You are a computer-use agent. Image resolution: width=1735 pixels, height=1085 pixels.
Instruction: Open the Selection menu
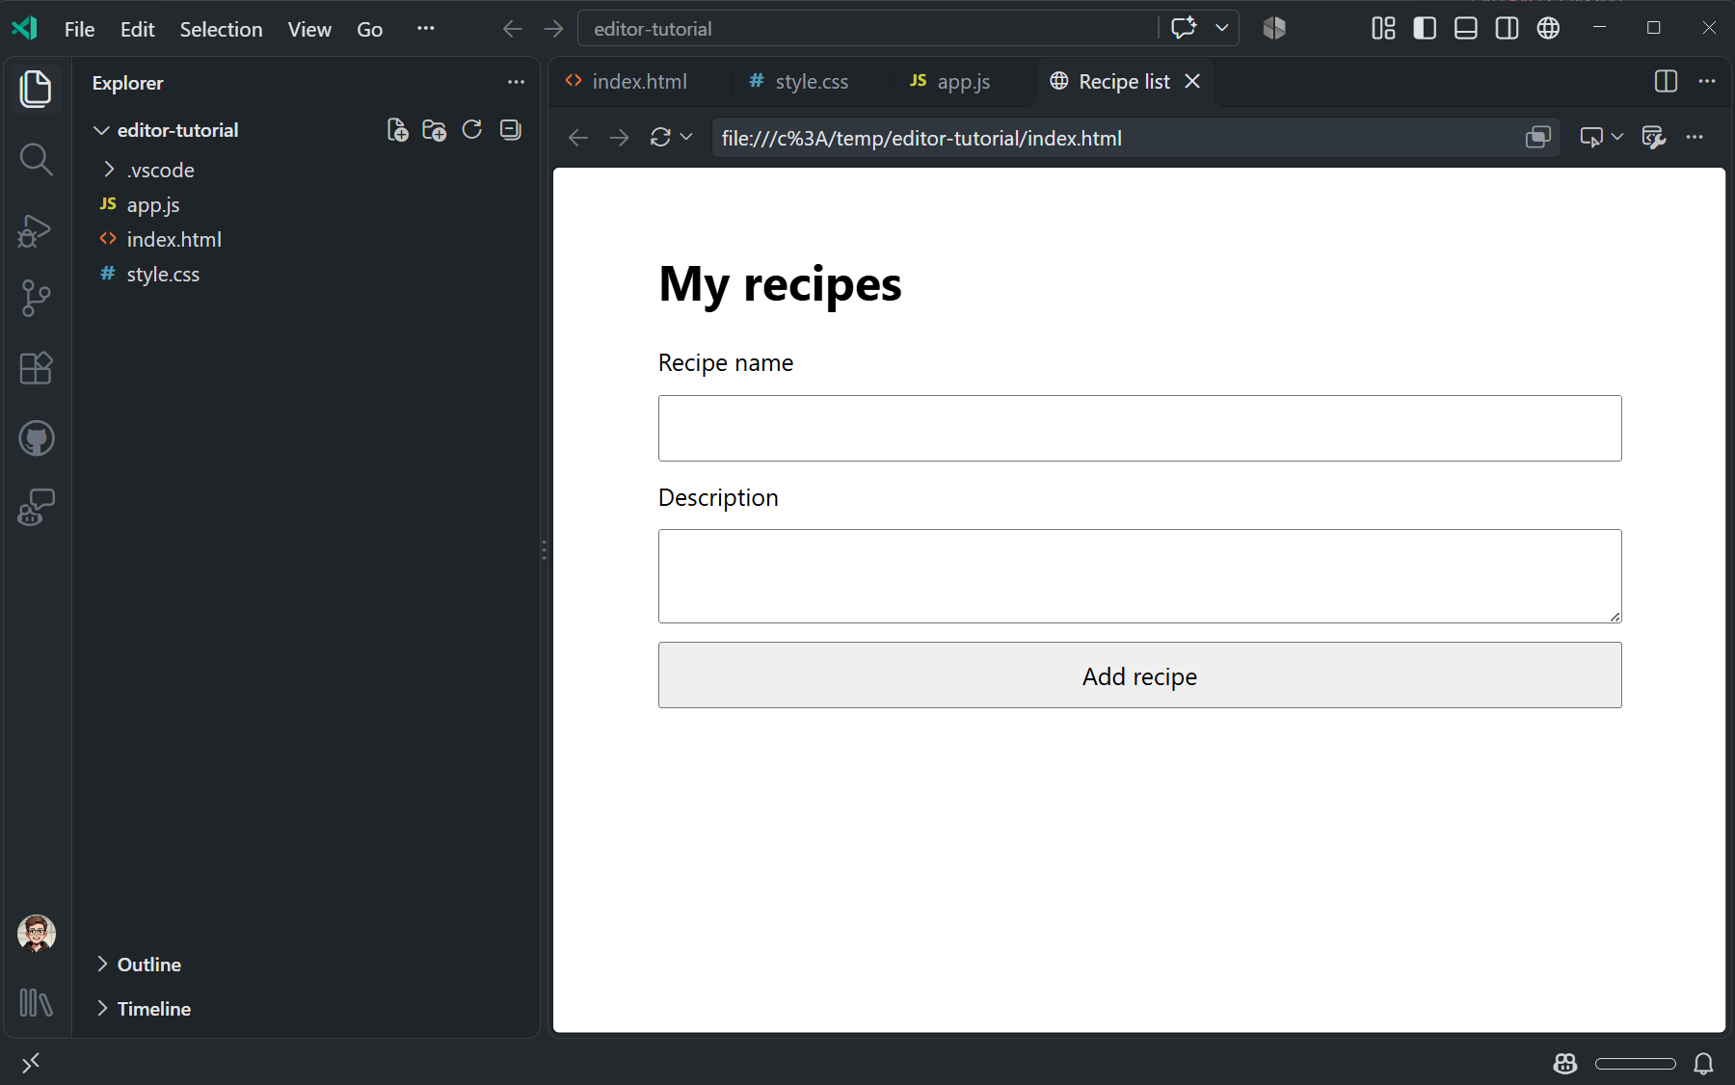pos(221,29)
